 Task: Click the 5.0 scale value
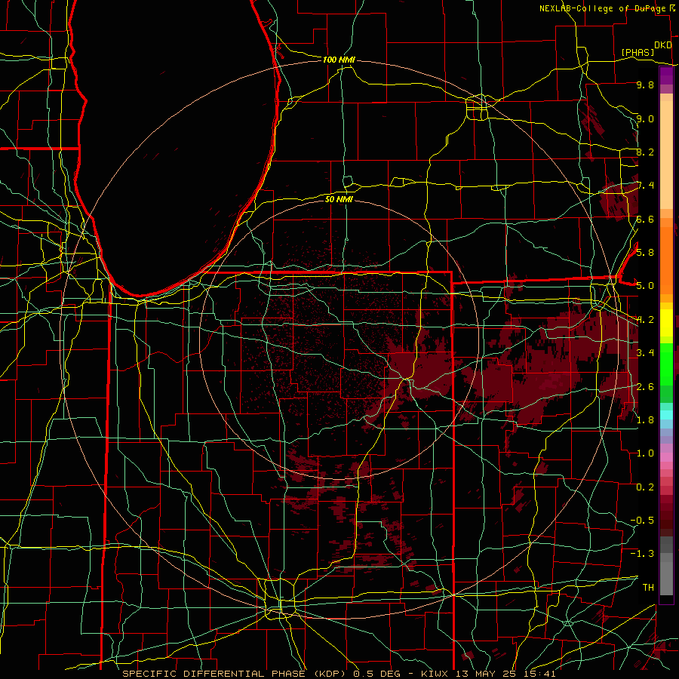[x=645, y=286]
